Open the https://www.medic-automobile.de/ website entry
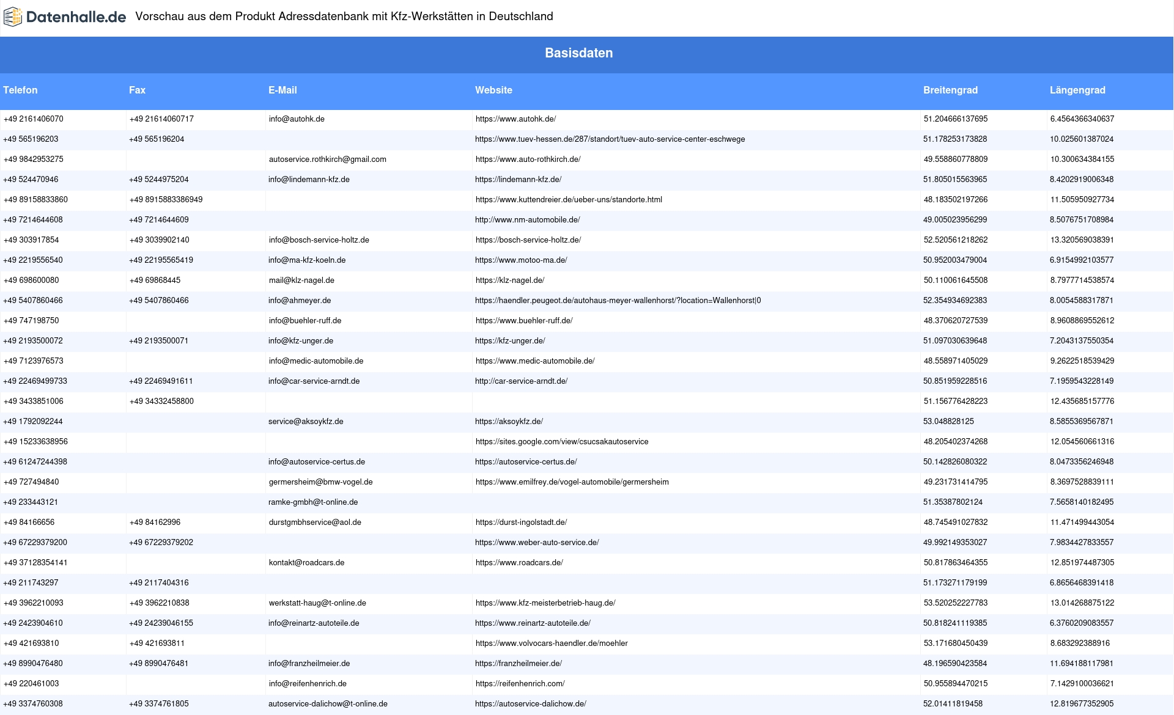1174x715 pixels. tap(535, 361)
